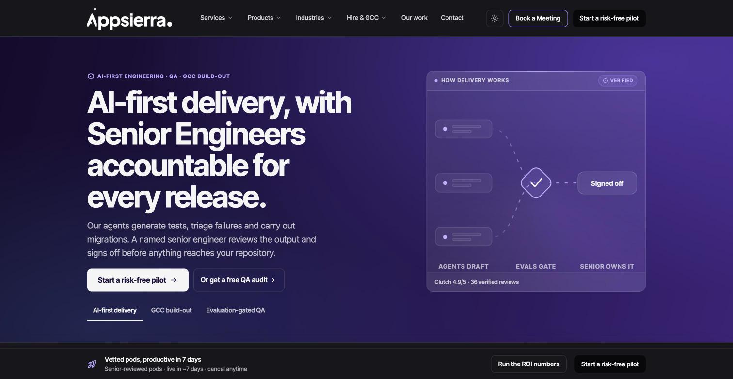Click Or get a free QA audit
The height and width of the screenshot is (379, 733).
point(239,280)
